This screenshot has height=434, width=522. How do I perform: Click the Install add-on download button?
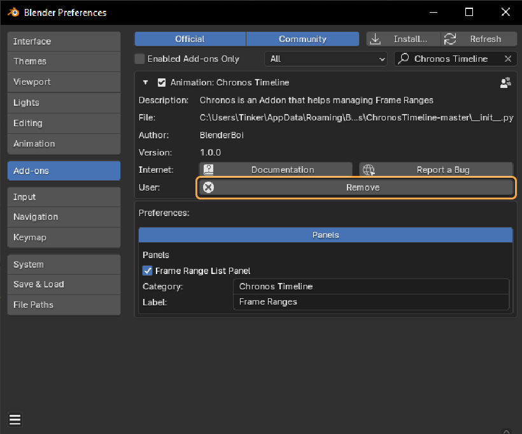(403, 39)
